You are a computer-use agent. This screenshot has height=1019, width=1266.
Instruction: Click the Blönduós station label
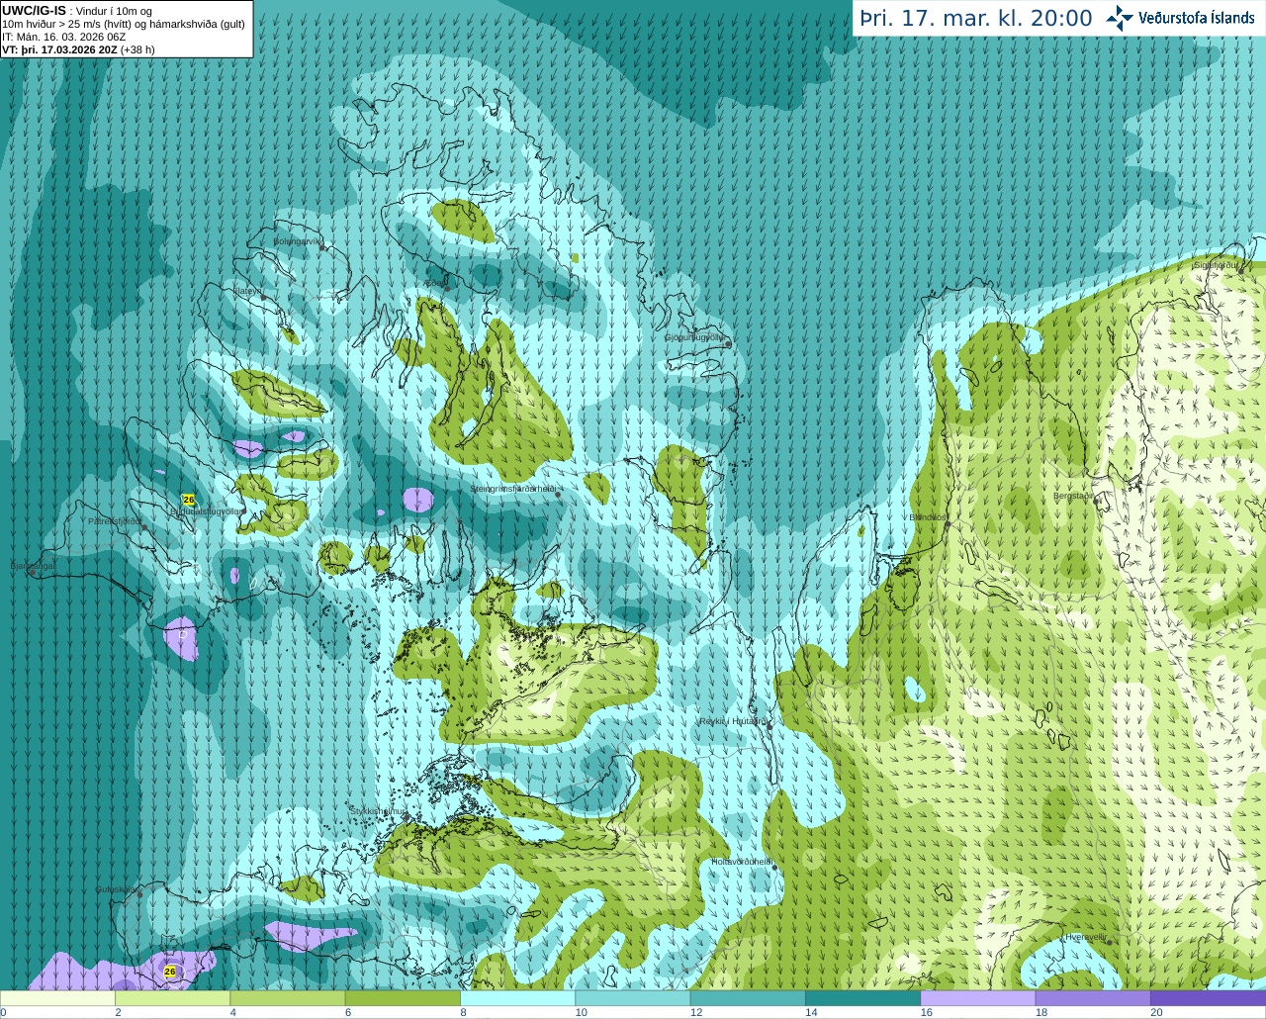coord(928,517)
